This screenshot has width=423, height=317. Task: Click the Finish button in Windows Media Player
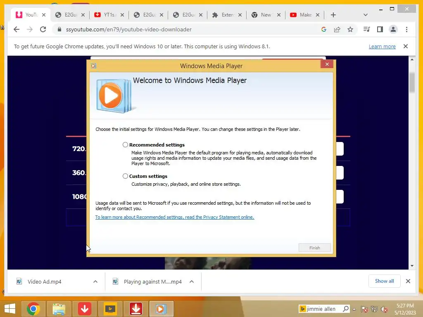point(314,248)
